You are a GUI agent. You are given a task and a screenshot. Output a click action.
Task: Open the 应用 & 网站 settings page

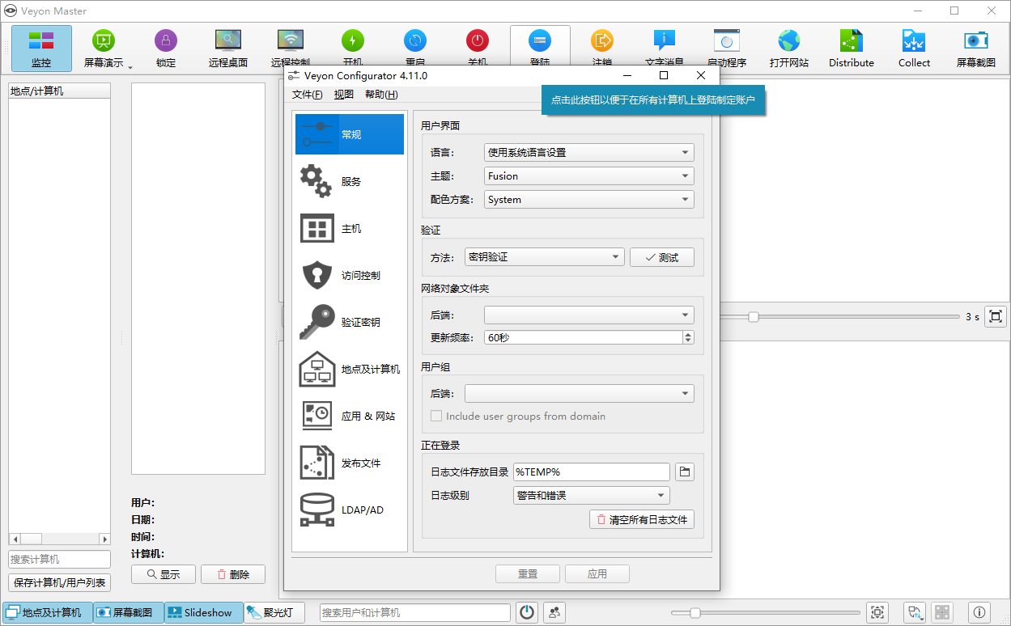[x=350, y=416]
